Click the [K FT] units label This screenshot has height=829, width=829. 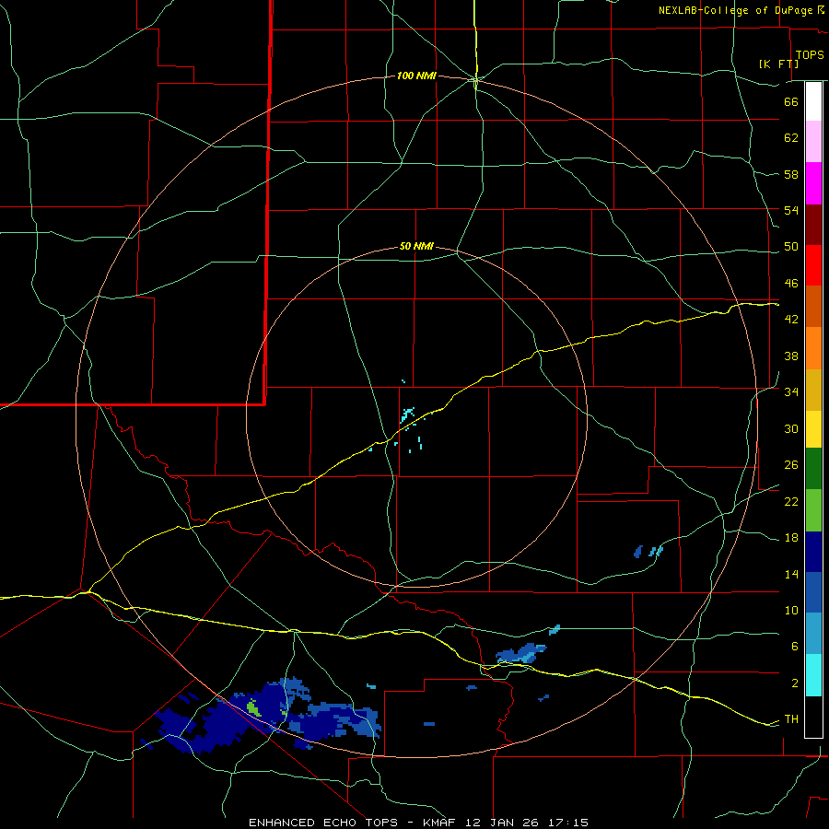778,64
